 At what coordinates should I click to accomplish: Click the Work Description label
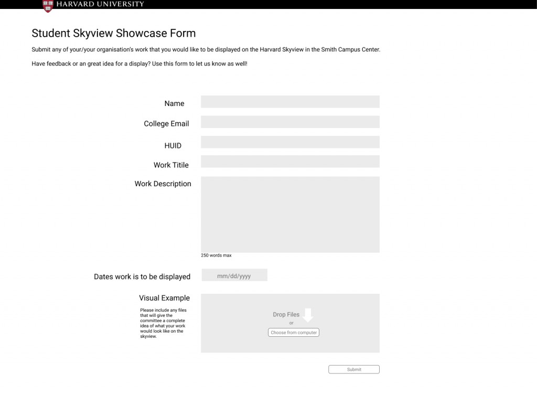point(163,184)
